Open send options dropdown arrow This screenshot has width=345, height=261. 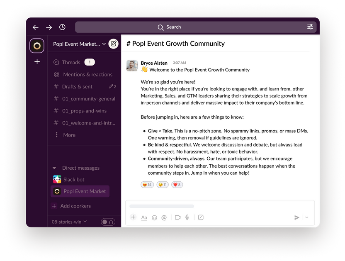[307, 217]
